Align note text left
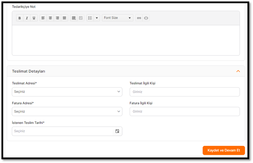253x163 pixels. (x=43, y=18)
